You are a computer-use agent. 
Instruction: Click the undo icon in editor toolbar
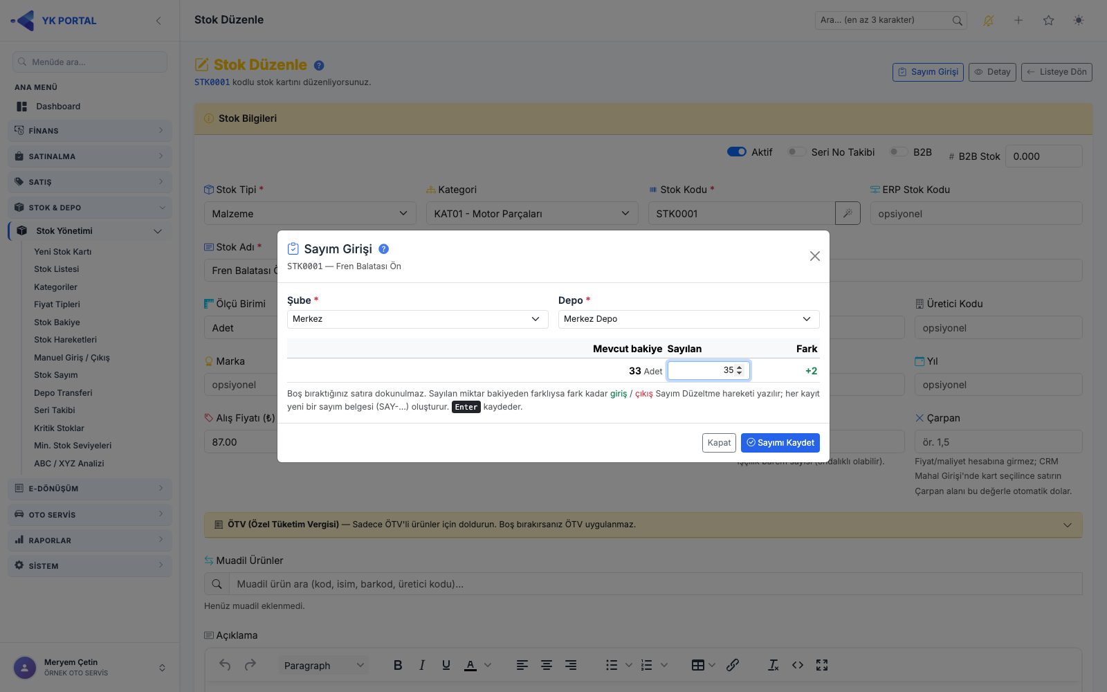pyautogui.click(x=225, y=665)
